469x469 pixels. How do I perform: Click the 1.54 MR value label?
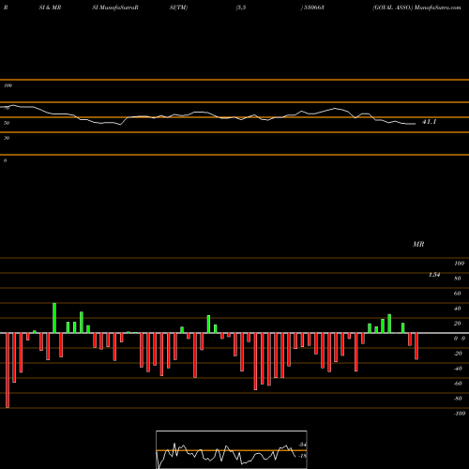[434, 275]
